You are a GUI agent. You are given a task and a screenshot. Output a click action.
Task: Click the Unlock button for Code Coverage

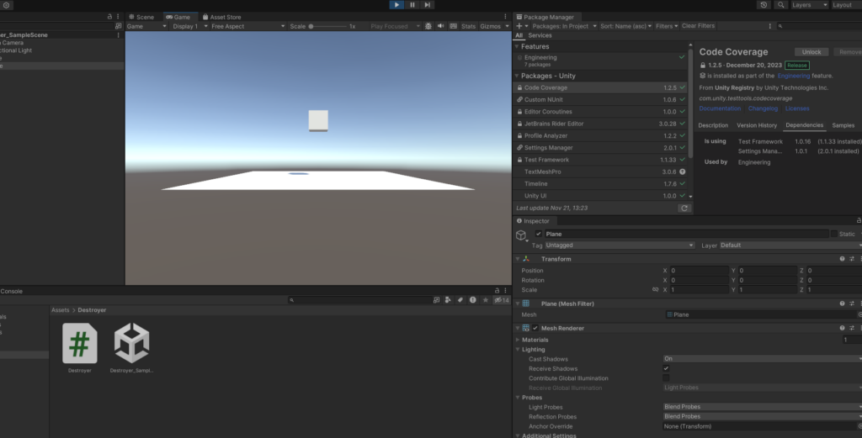tap(811, 51)
